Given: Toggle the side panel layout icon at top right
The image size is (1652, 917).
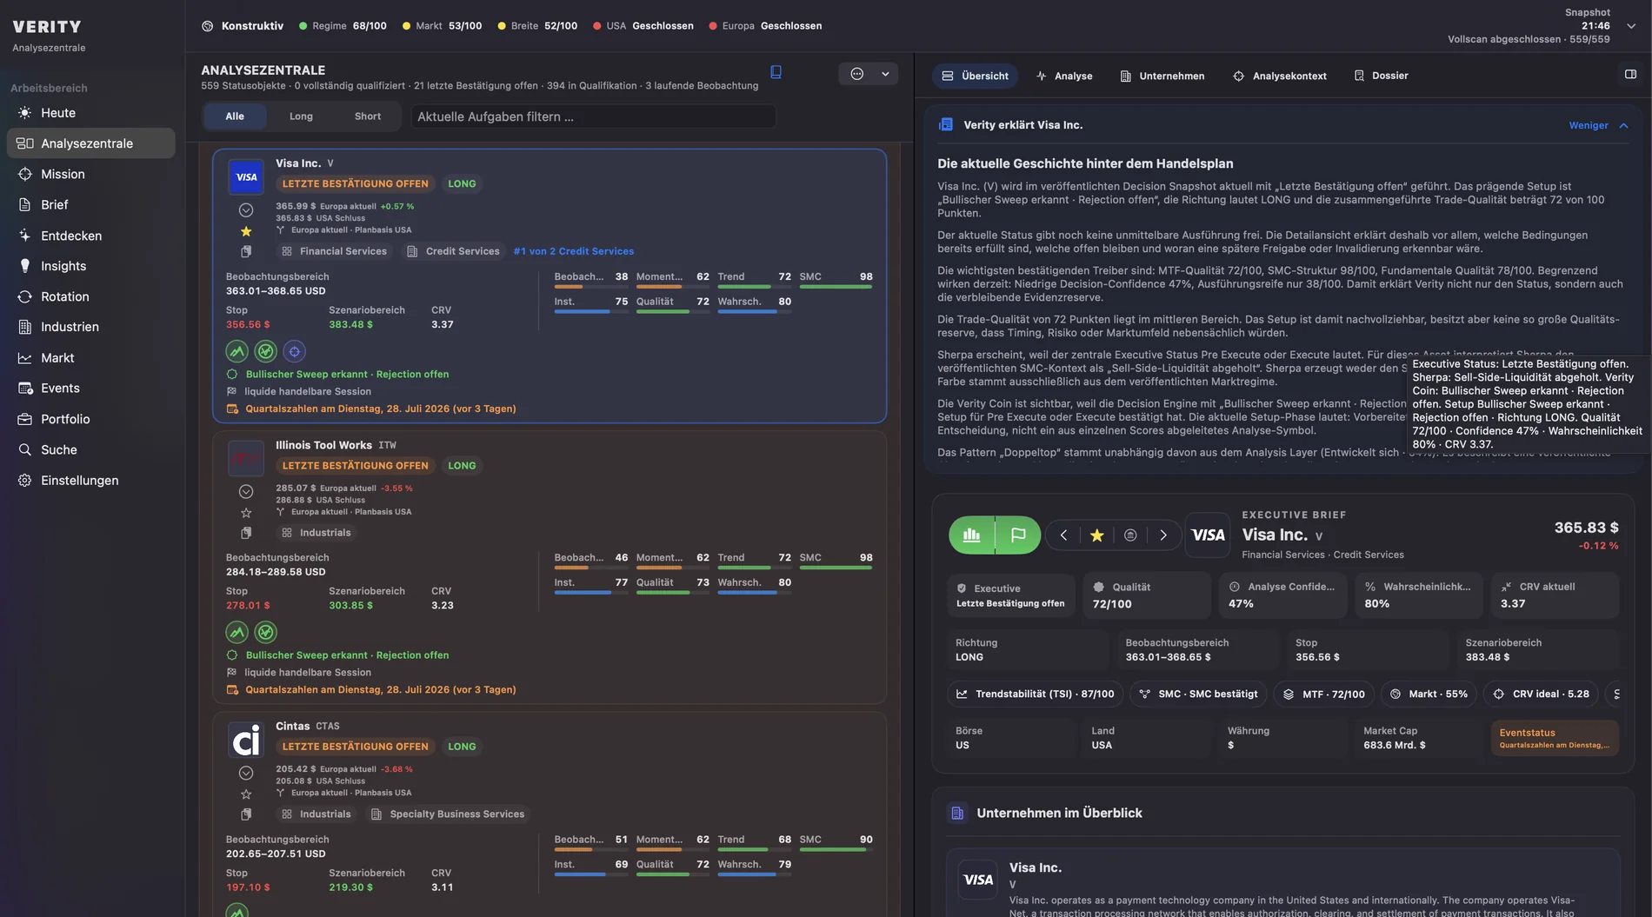Looking at the screenshot, I should (1630, 75).
